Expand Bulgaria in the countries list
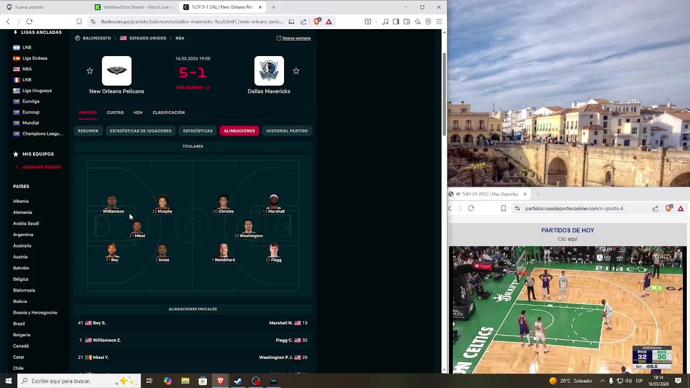The height and width of the screenshot is (388, 690). [22, 335]
